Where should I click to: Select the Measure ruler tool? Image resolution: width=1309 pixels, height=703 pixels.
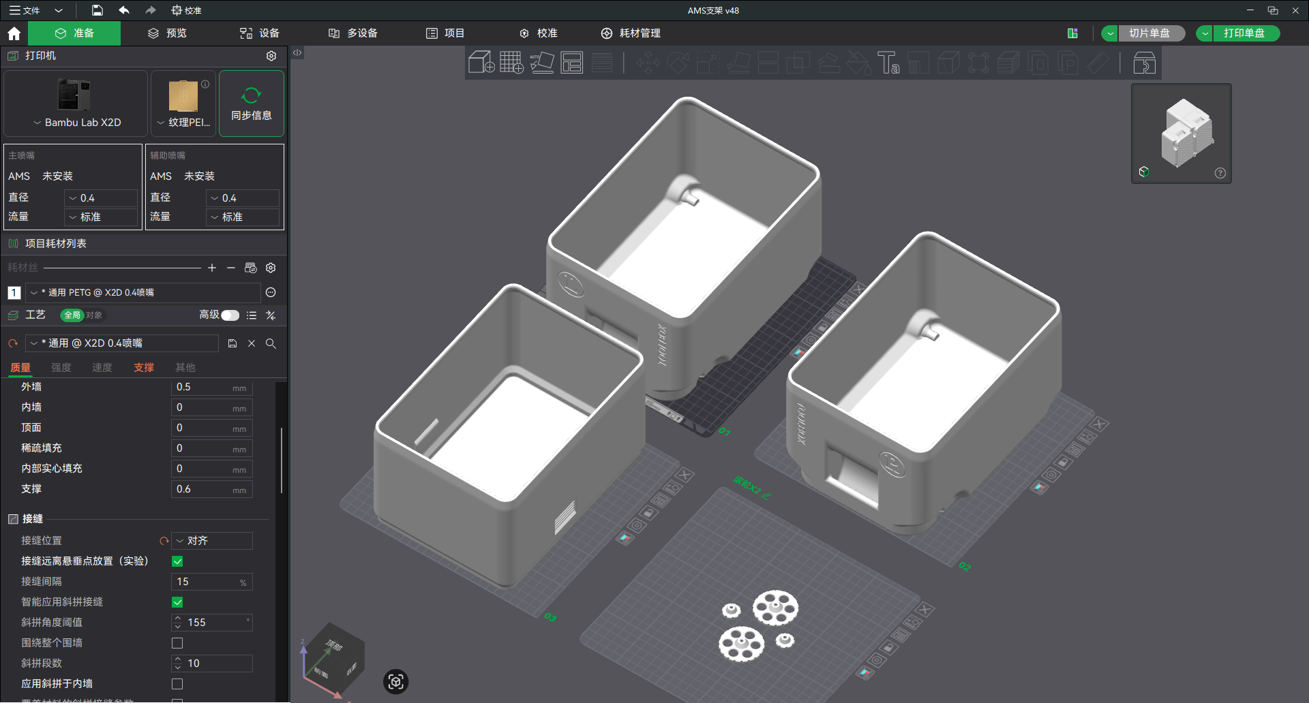[x=1098, y=63]
